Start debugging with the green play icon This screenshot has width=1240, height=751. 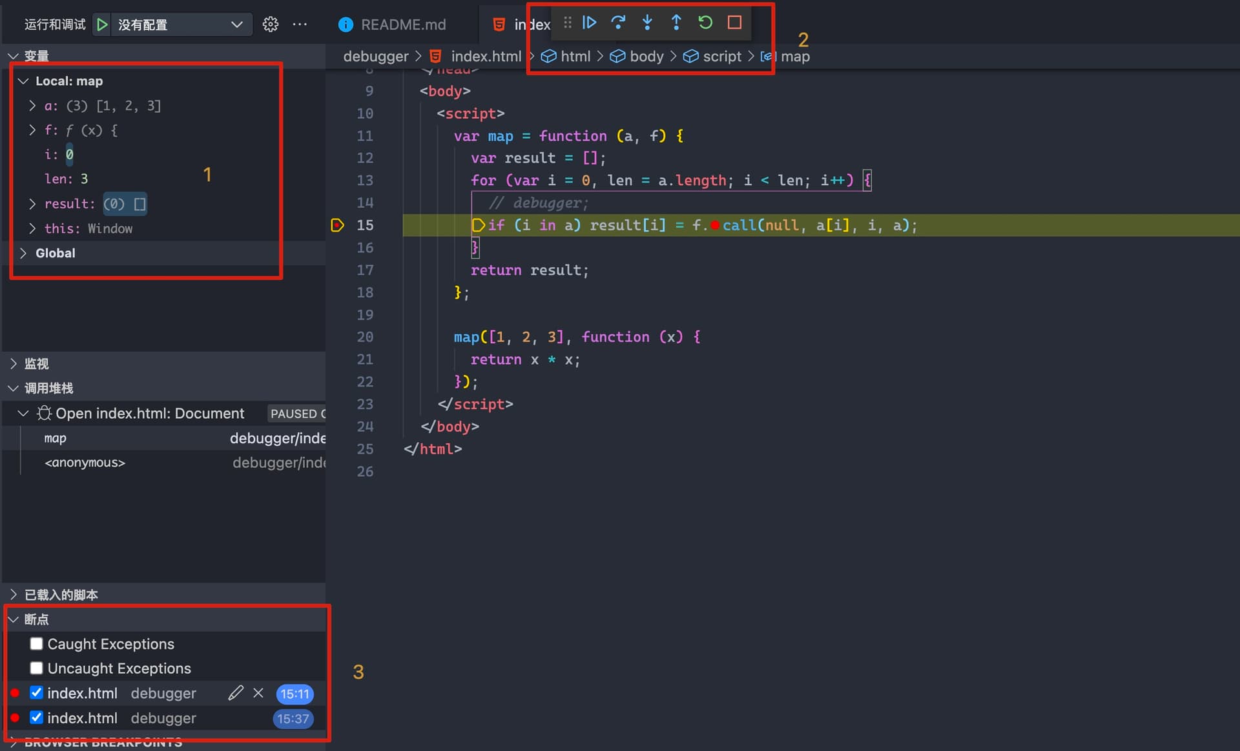(x=102, y=25)
